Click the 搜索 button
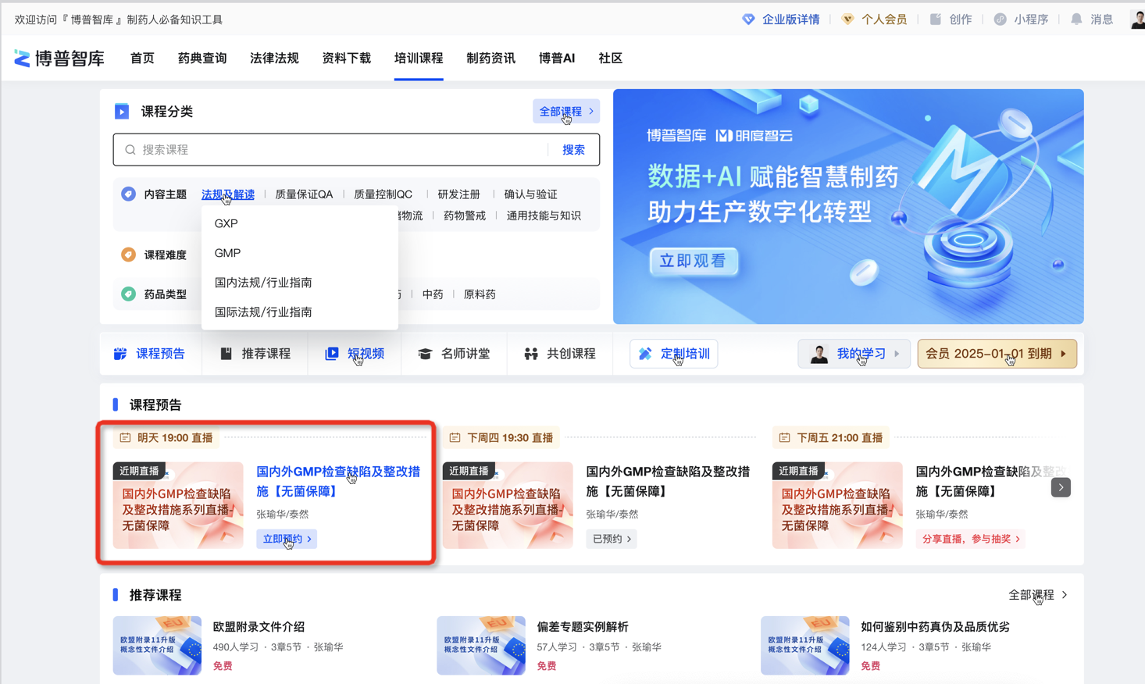This screenshot has height=684, width=1145. pos(573,150)
